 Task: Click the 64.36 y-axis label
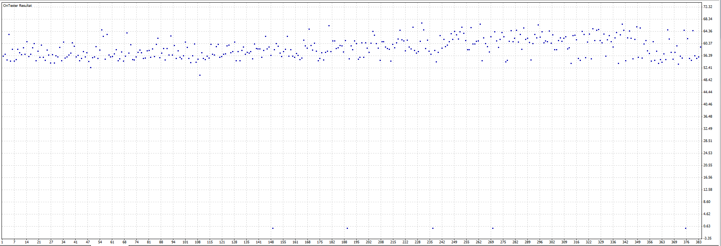[x=708, y=31]
